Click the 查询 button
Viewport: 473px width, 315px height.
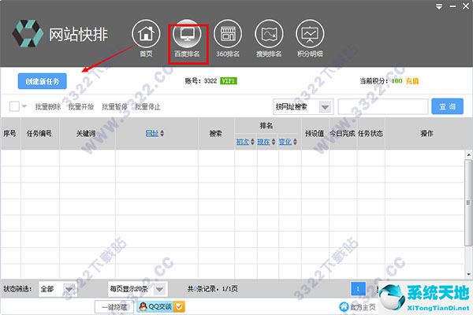pyautogui.click(x=447, y=106)
